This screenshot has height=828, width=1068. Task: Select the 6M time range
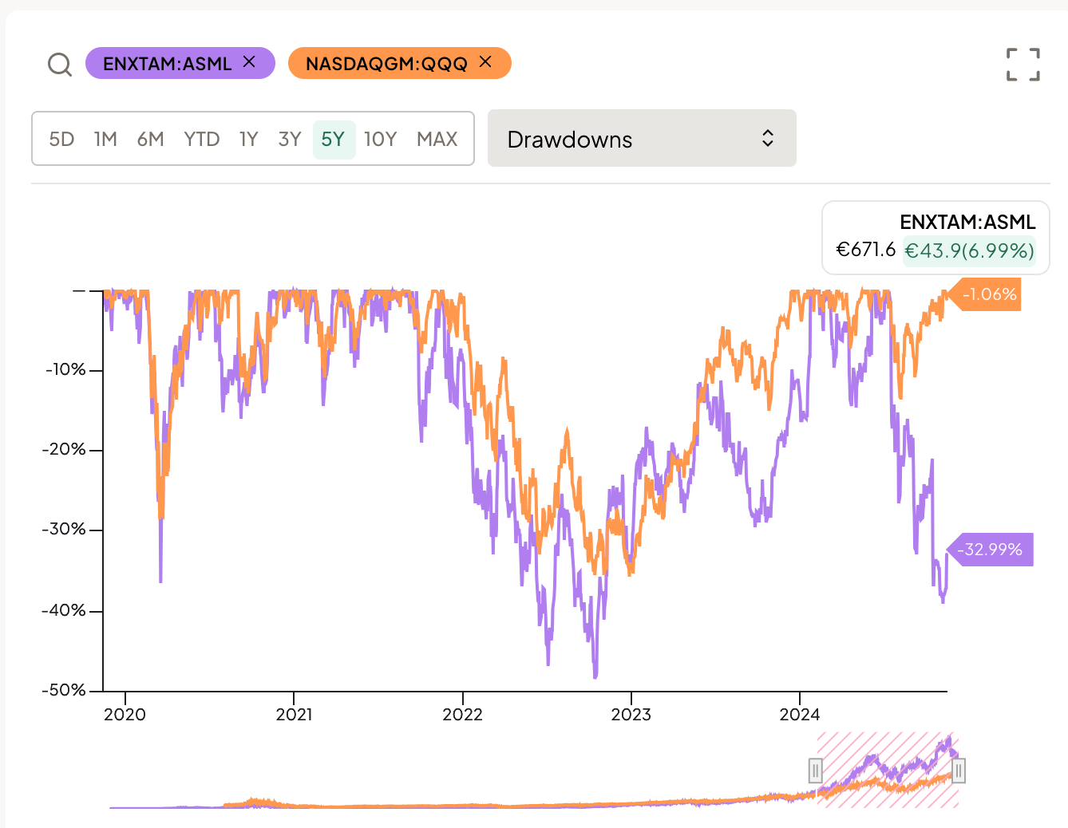150,139
